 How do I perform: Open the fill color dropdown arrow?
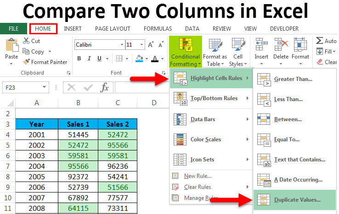(147, 59)
